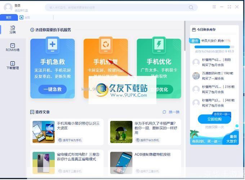The width and height of the screenshot is (245, 180).
Task: Click avatar of 秒刷用户VE entry
Action: (196, 89)
